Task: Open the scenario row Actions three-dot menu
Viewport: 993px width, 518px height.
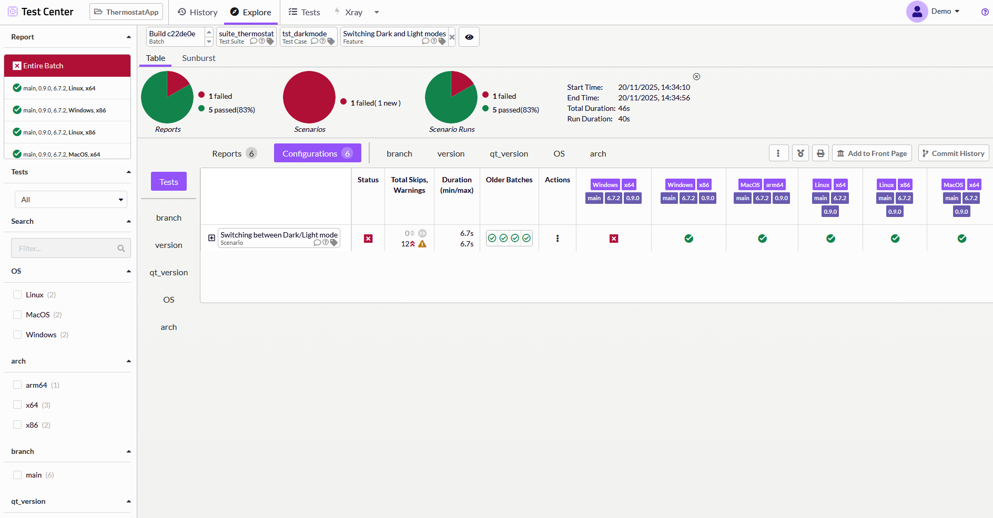Action: (558, 239)
